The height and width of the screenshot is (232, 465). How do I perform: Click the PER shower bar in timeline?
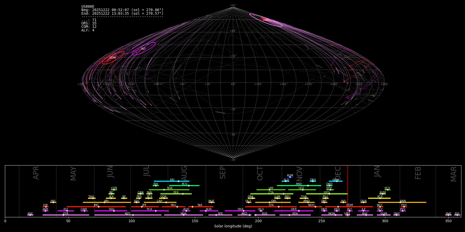(176, 194)
